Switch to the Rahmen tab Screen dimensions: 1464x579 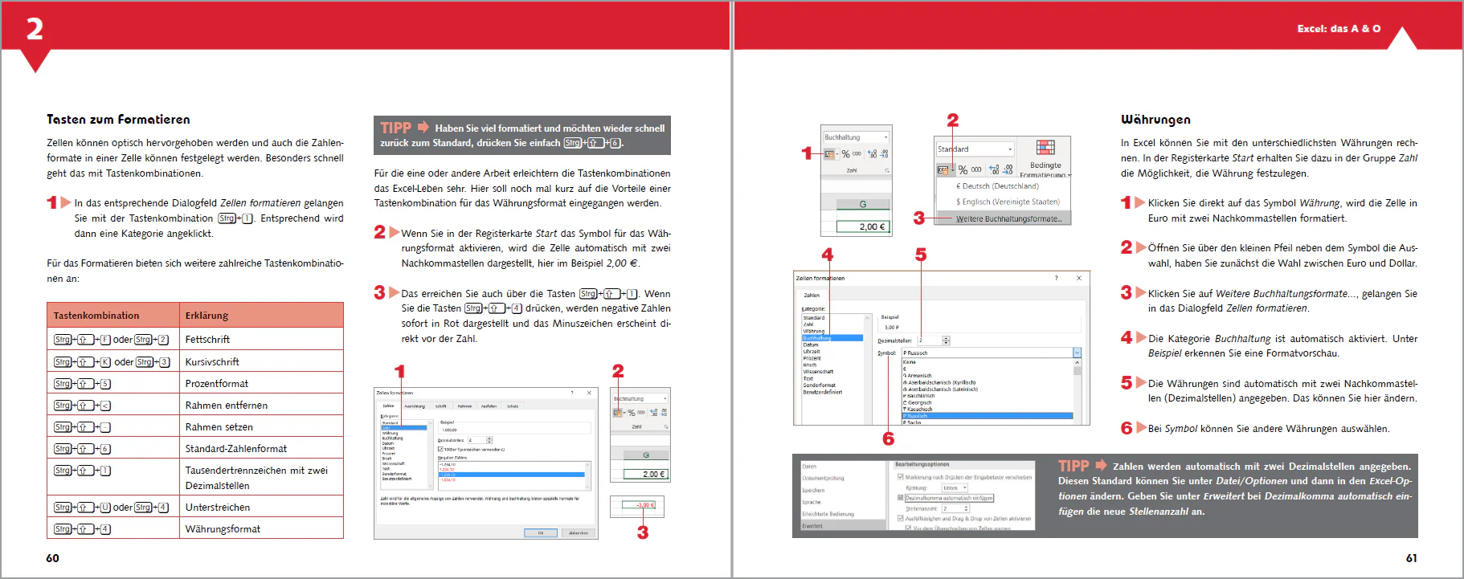tap(464, 406)
